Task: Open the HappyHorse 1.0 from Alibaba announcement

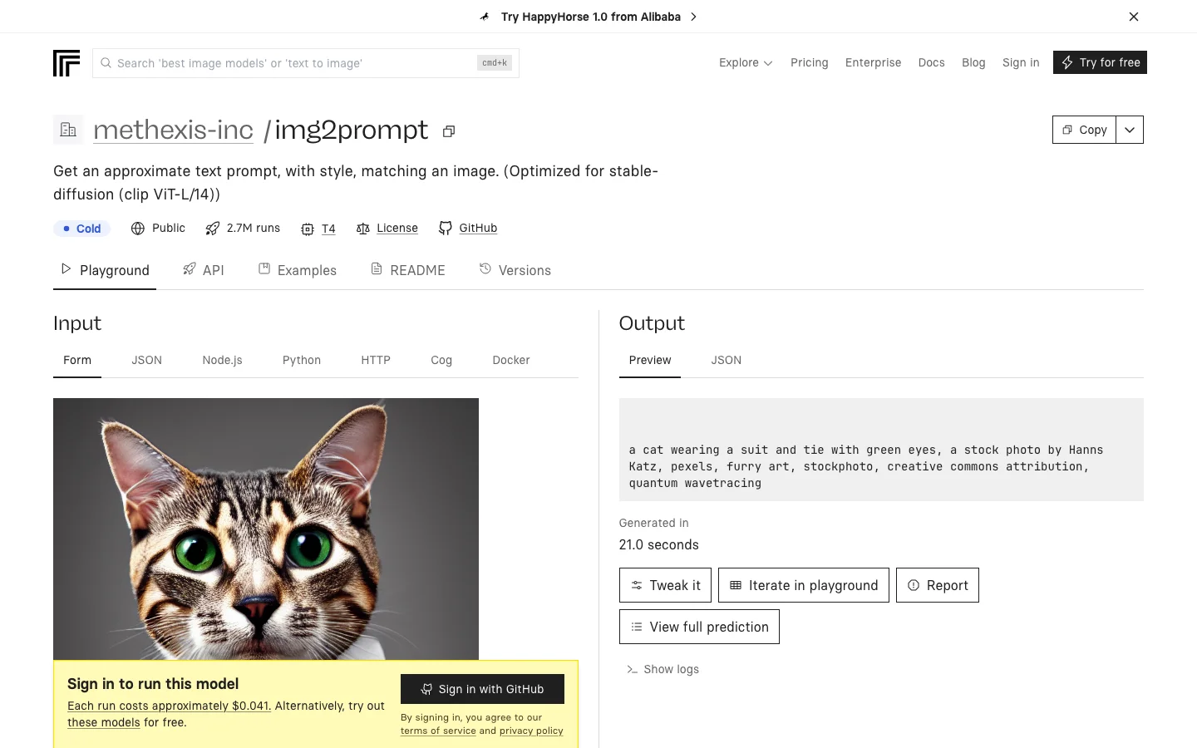Action: coord(590,17)
